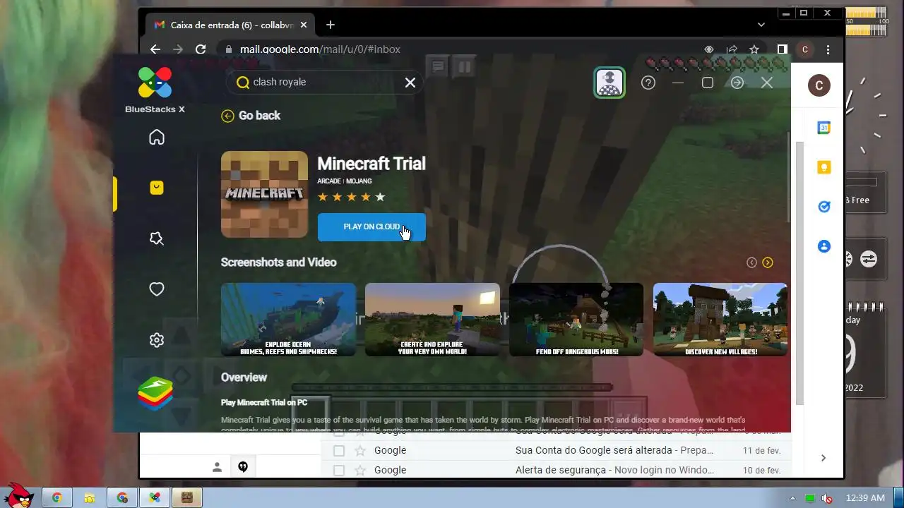Open Angry Birds start button

[x=18, y=496]
